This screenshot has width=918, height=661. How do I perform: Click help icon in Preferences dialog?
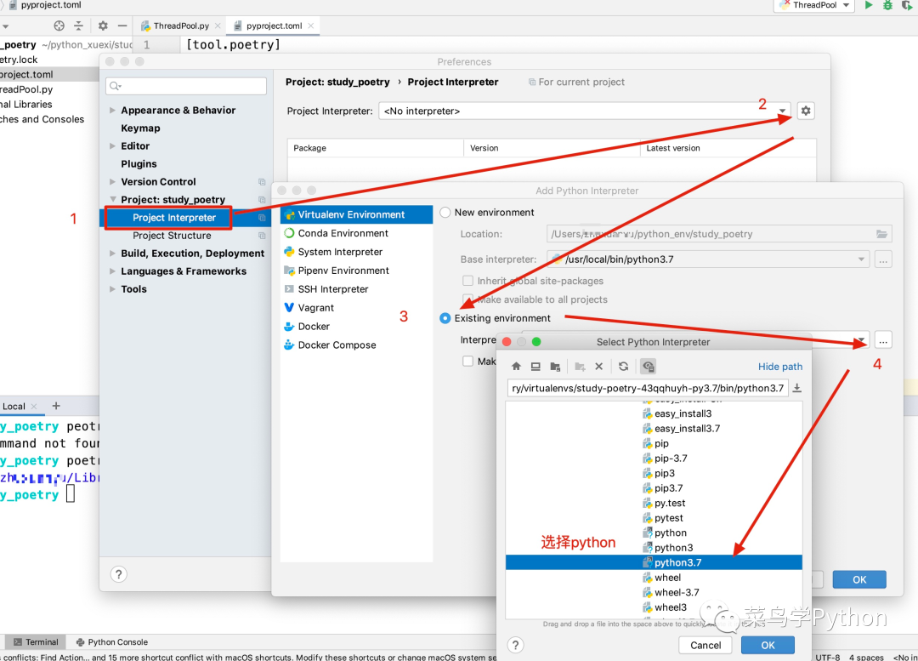coord(118,574)
